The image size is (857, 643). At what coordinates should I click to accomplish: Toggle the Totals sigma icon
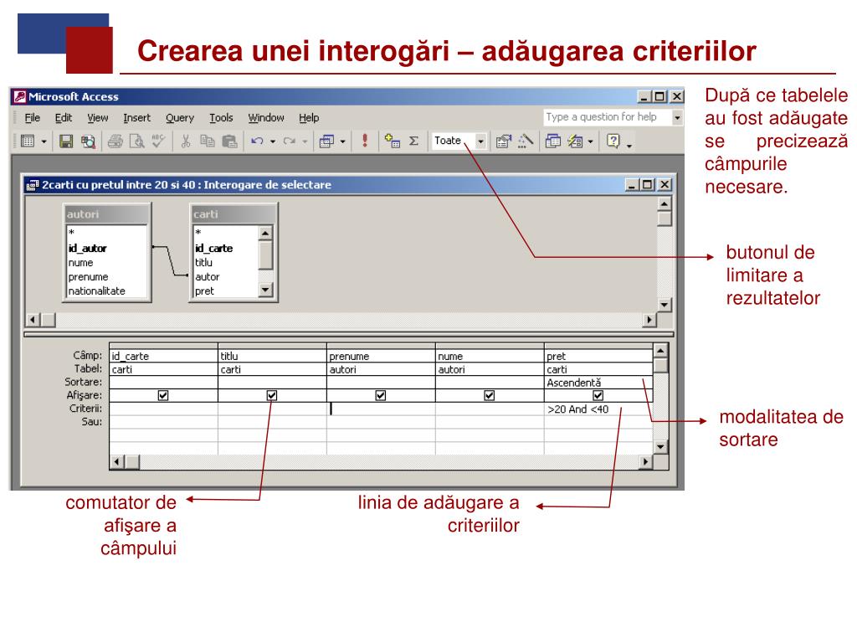(413, 141)
